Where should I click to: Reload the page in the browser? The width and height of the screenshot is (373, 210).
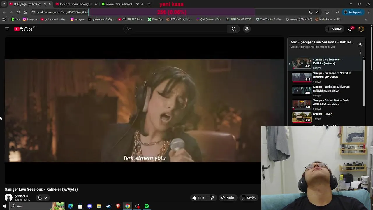(x=18, y=12)
